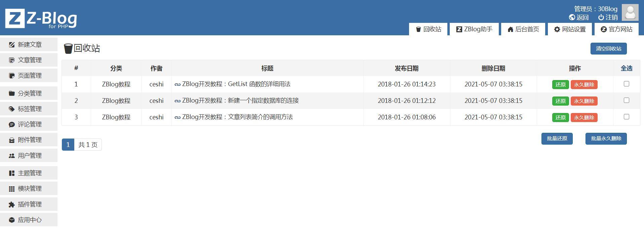Click the 注销 logout link text
This screenshot has width=644, height=230.
612,17
